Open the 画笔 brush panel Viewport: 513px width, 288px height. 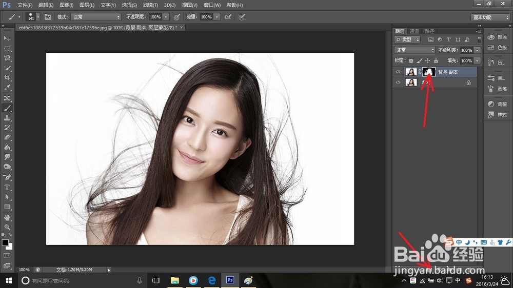pyautogui.click(x=497, y=88)
